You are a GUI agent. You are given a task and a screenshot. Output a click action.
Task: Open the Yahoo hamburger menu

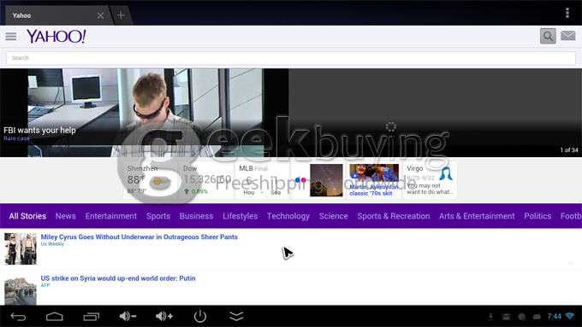coord(11,37)
